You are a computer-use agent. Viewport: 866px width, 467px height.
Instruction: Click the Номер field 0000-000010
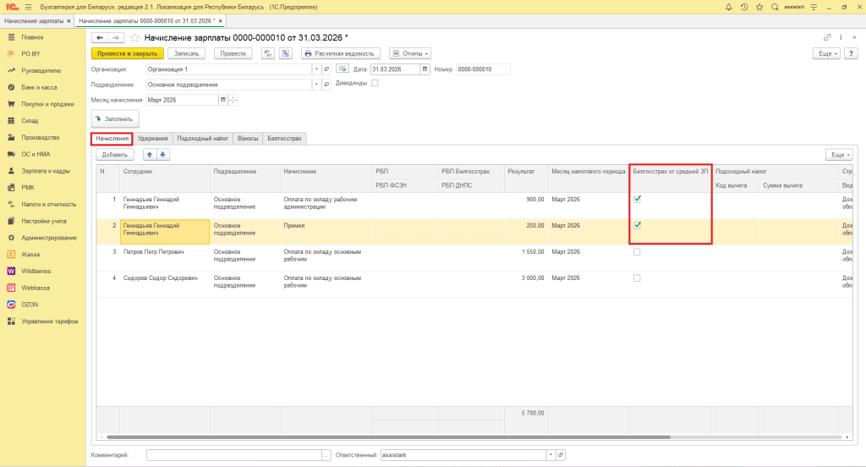click(483, 69)
